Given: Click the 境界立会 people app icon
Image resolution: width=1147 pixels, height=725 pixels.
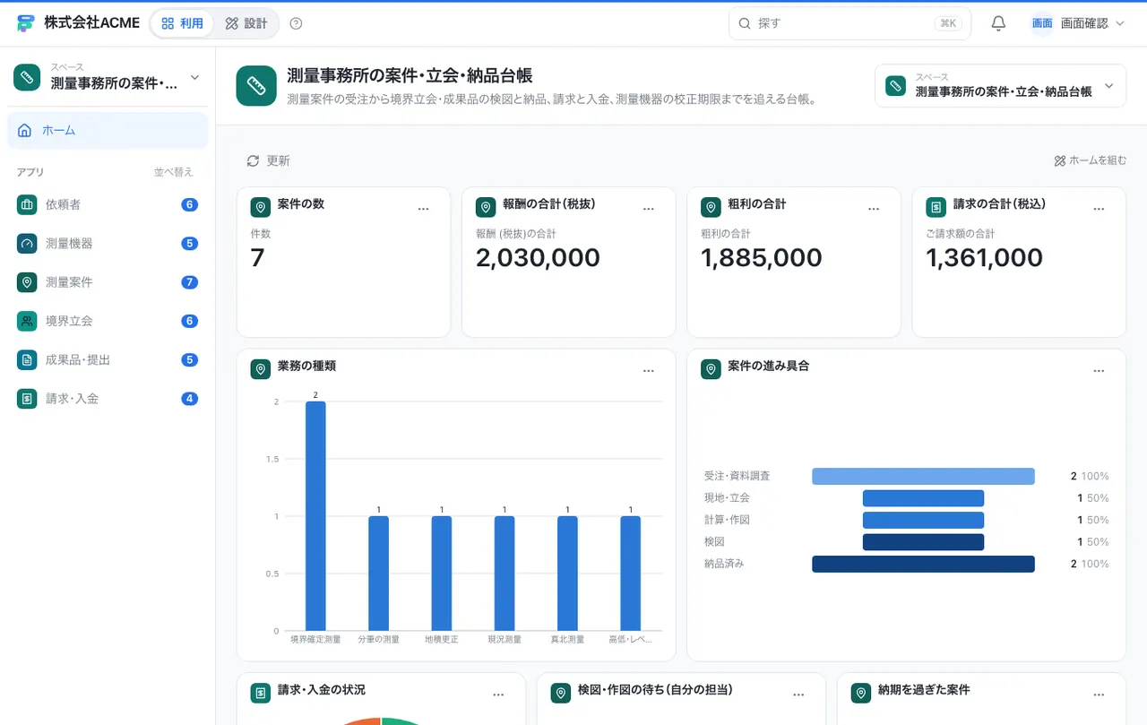Looking at the screenshot, I should [x=27, y=321].
